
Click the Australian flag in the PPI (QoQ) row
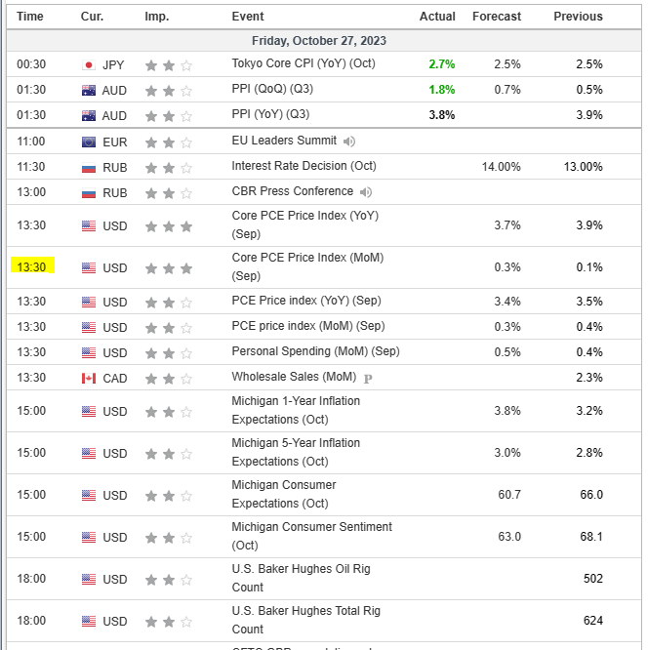tap(89, 91)
